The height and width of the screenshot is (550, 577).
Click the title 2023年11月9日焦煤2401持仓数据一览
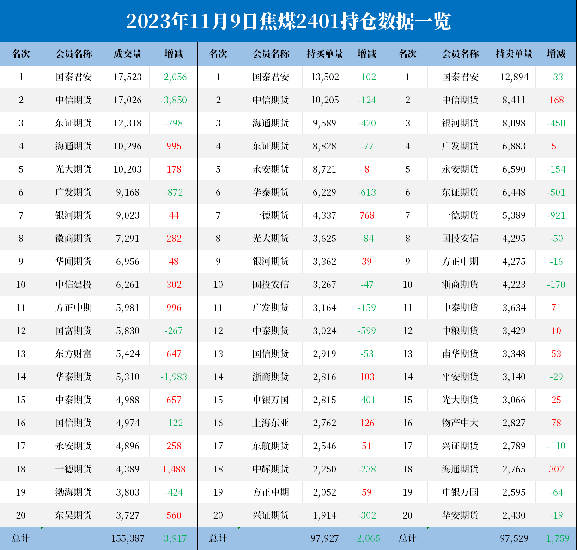288,22
